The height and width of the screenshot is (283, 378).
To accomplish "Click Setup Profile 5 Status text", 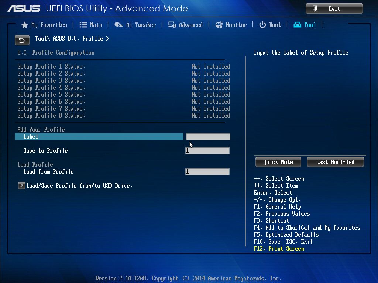I will click(x=51, y=95).
